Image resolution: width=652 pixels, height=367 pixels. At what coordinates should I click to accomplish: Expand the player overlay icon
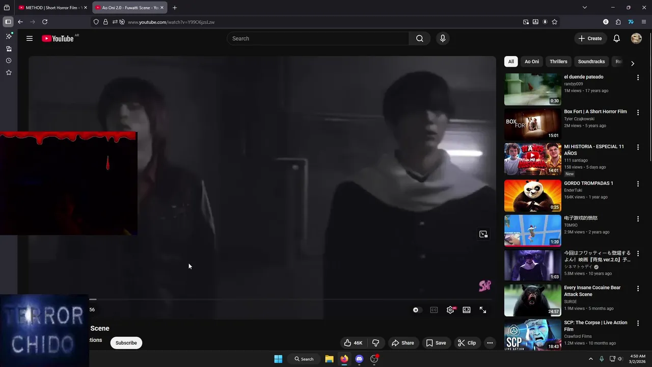[x=483, y=234]
